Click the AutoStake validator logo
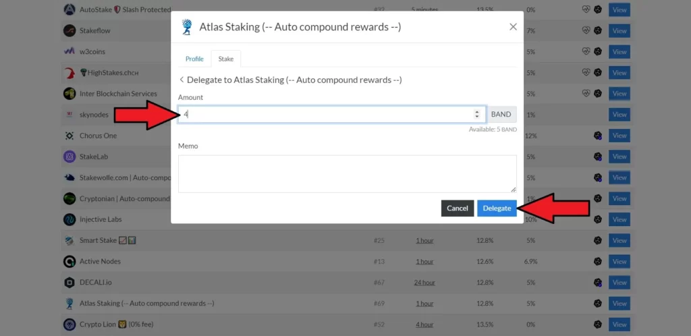This screenshot has width=691, height=336. click(69, 10)
